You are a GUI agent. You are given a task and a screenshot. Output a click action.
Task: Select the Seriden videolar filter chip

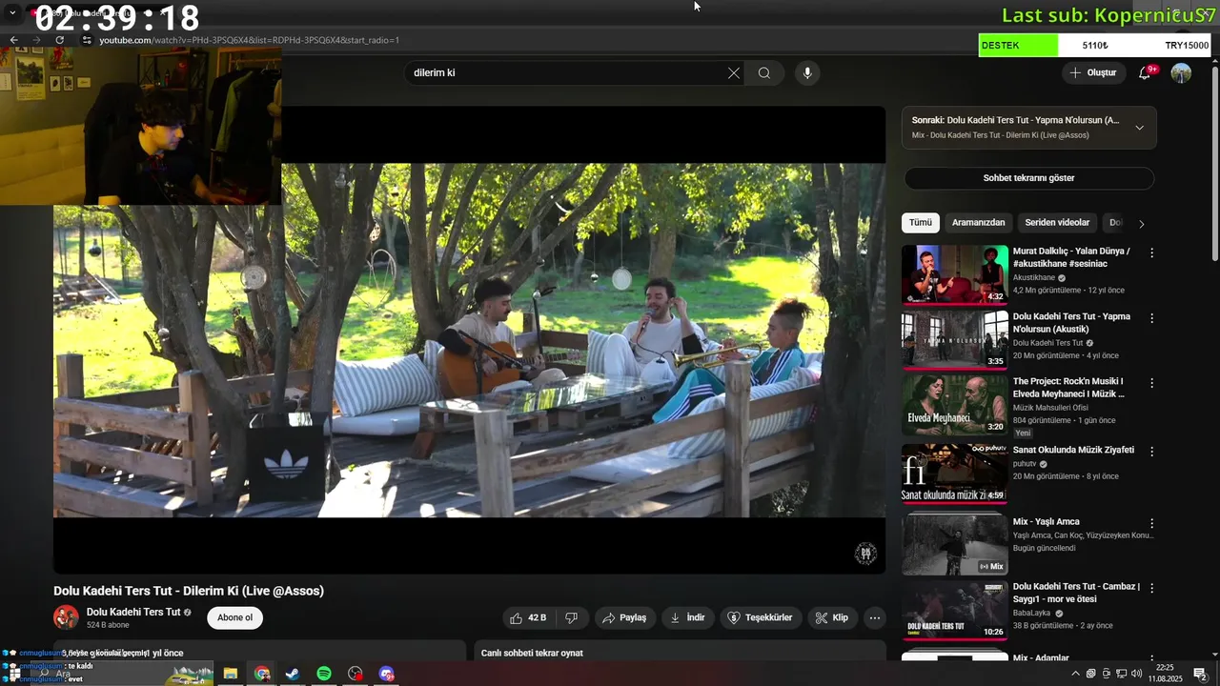[1057, 223]
